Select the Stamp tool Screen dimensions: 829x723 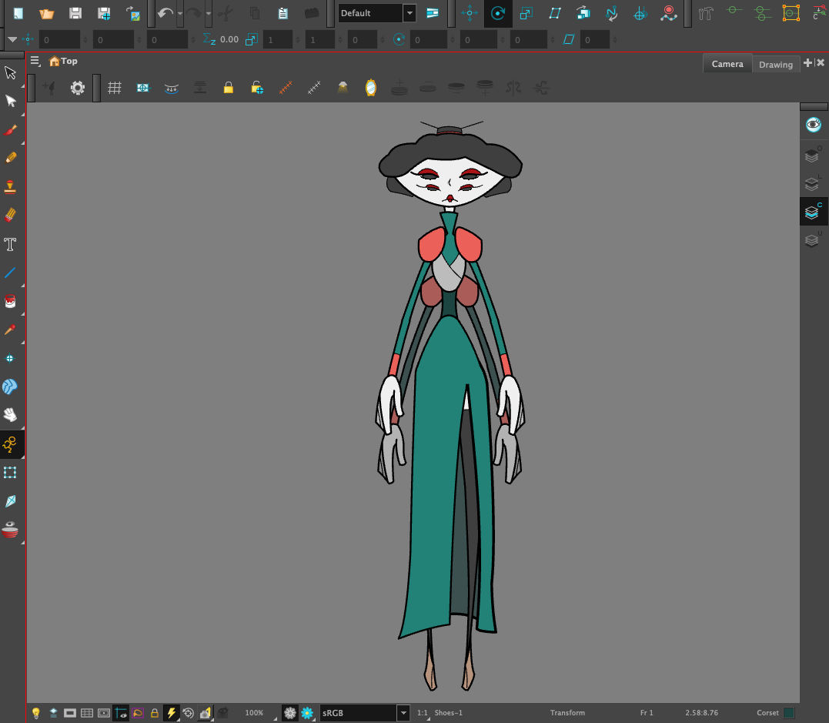(x=10, y=186)
